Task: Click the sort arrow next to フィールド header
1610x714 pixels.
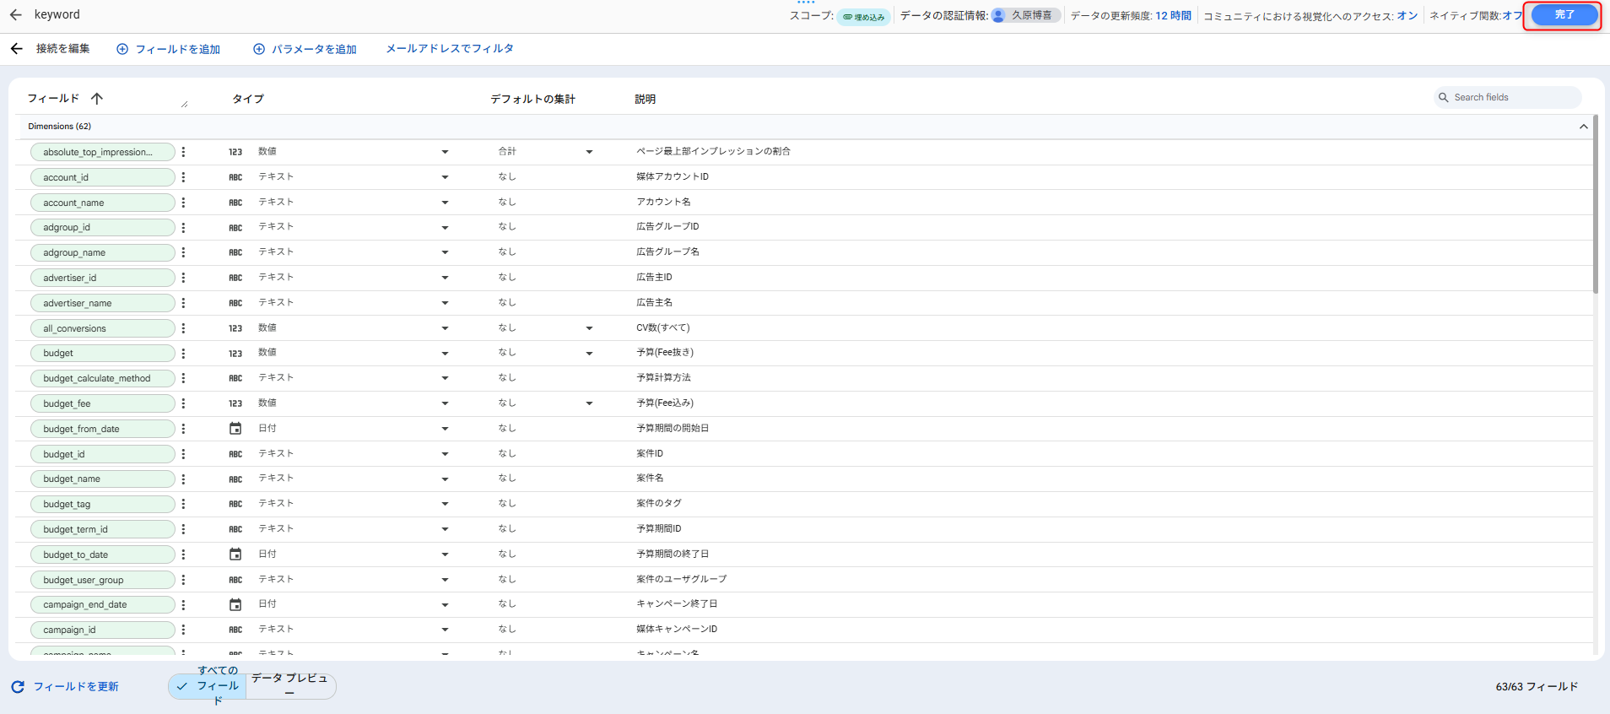Action: [97, 99]
